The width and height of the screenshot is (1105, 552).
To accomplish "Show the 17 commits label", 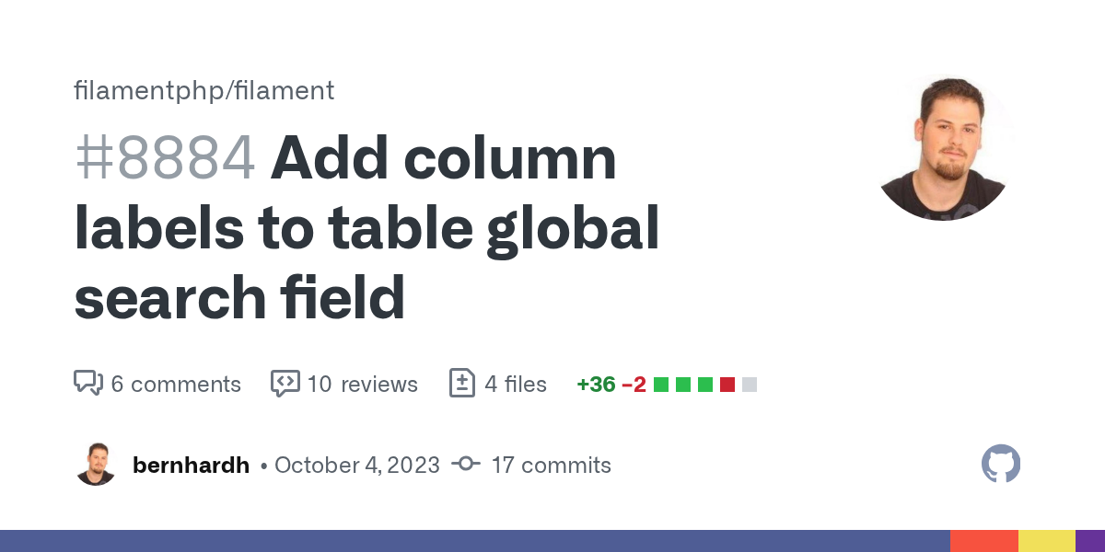I will pyautogui.click(x=551, y=465).
